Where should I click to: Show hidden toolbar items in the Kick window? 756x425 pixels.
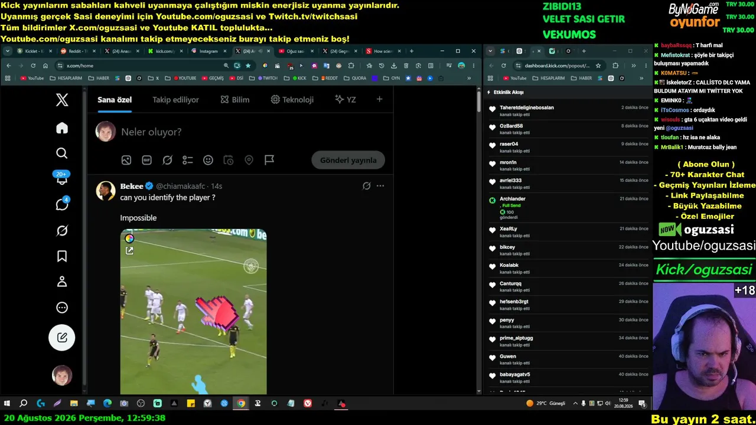[x=633, y=66]
